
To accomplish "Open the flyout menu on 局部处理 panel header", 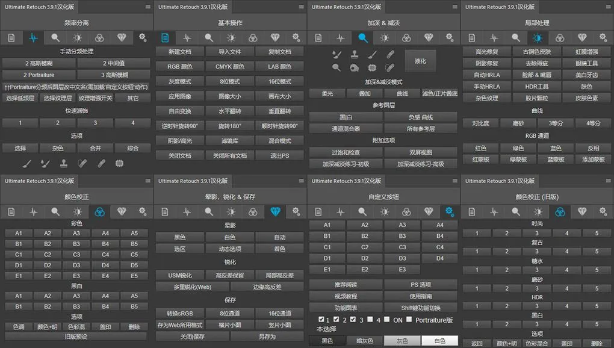I will click(608, 7).
